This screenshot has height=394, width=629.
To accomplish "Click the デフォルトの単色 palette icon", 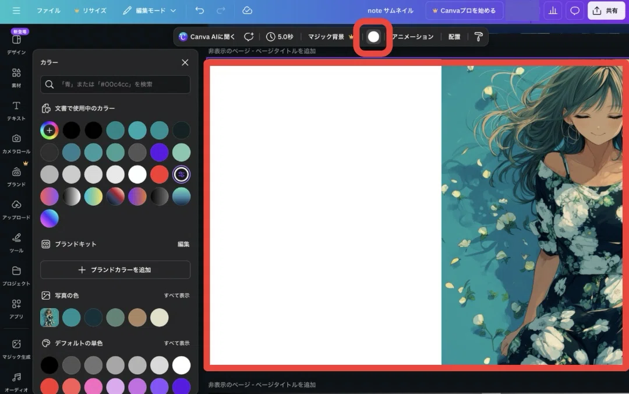I will pos(46,343).
